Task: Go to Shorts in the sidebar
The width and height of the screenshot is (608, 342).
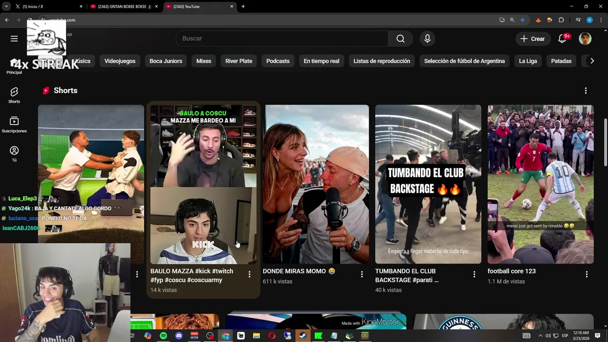Action: pyautogui.click(x=14, y=95)
